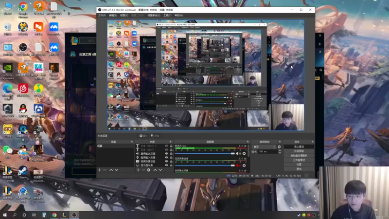Pop out the 来源 dock panel
Viewport: 389px width, 219px height.
click(x=171, y=142)
